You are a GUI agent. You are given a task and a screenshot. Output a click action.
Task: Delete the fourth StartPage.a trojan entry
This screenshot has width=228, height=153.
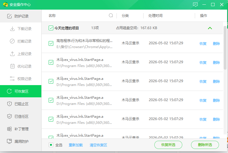pos(216,119)
